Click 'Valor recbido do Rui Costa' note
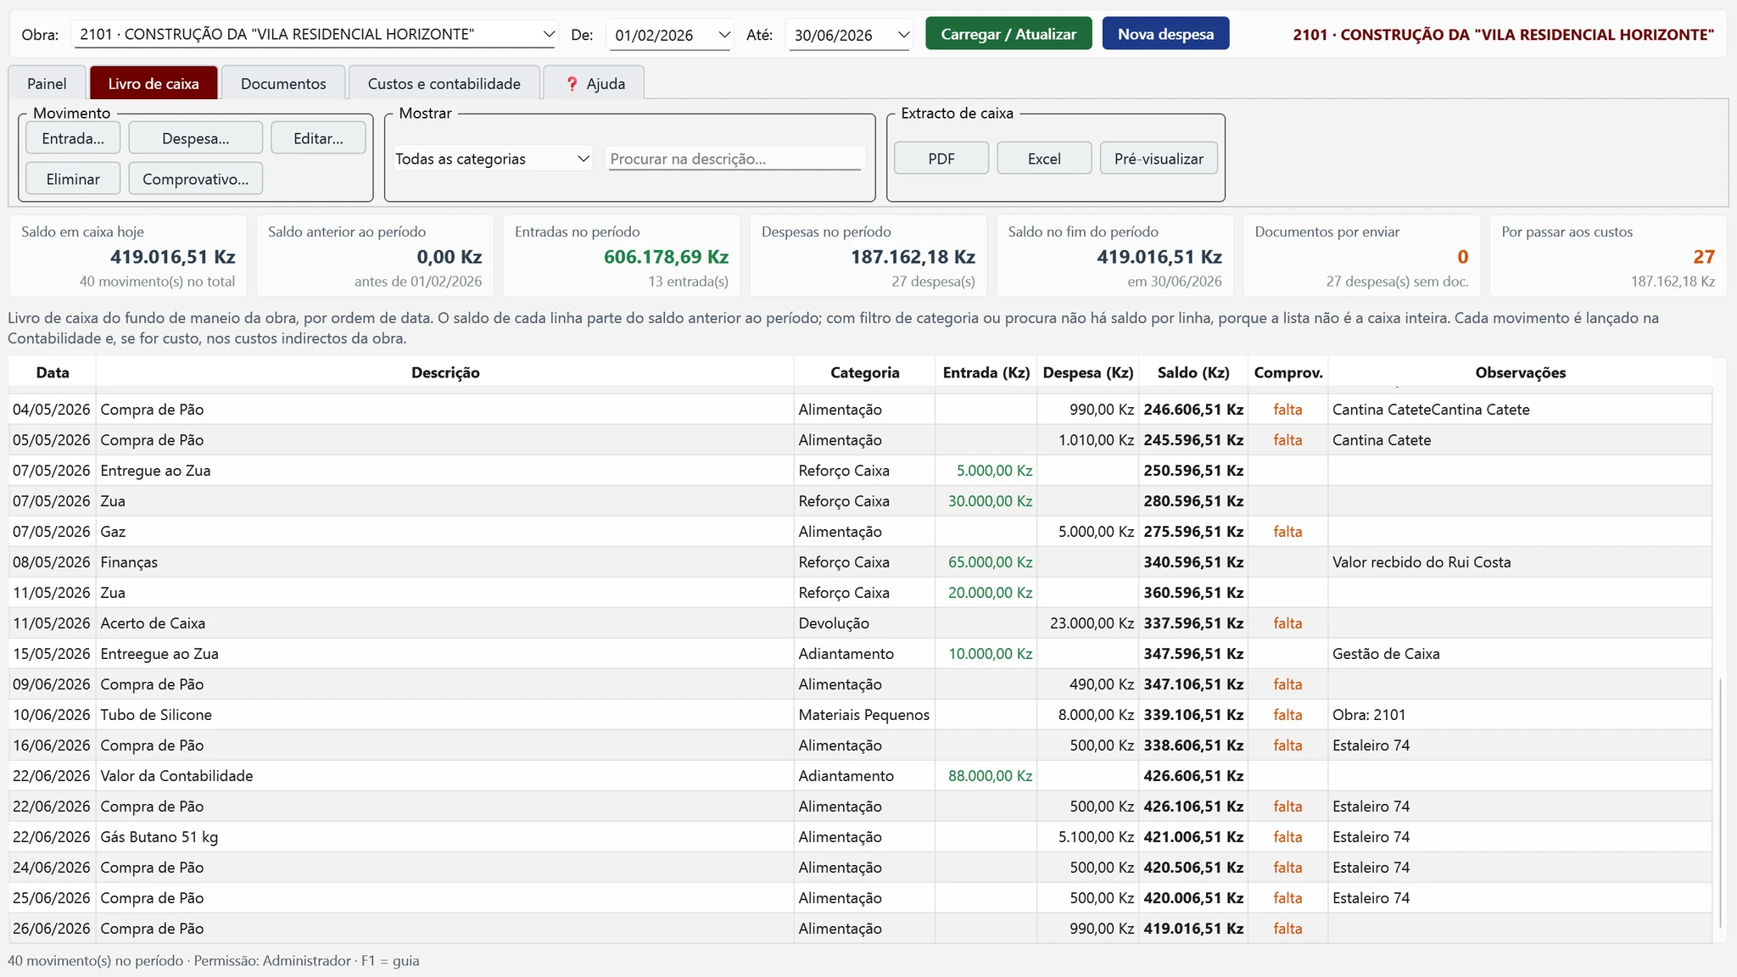This screenshot has height=977, width=1737. point(1421,562)
